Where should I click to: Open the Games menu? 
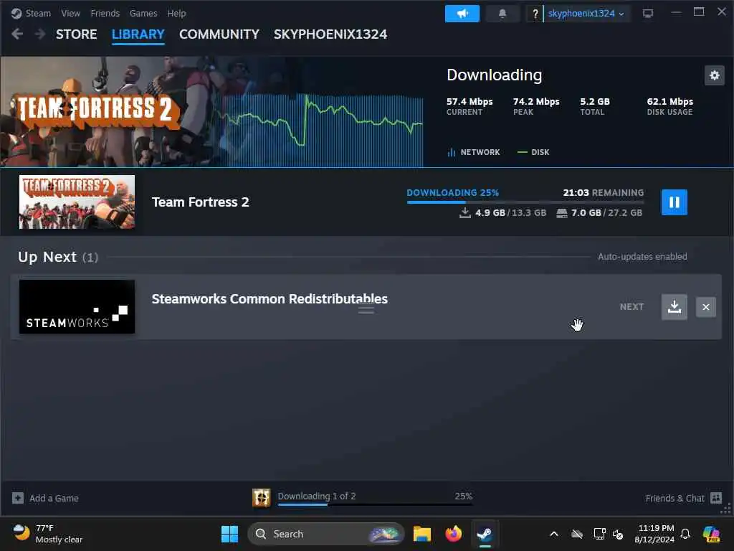(143, 13)
